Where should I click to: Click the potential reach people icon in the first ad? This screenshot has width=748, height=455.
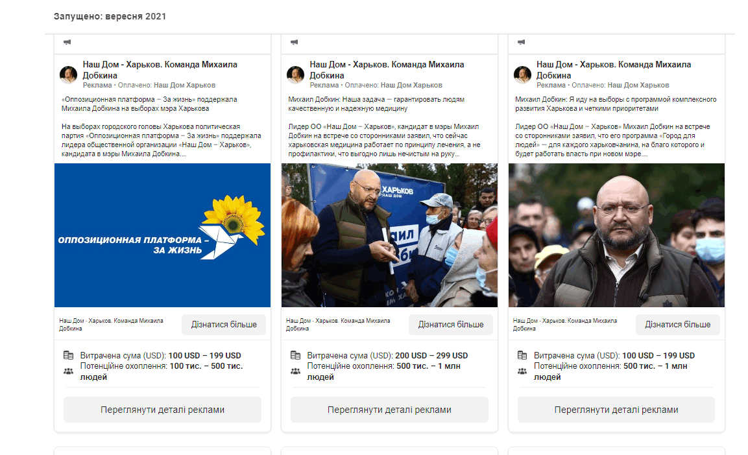pyautogui.click(x=69, y=371)
